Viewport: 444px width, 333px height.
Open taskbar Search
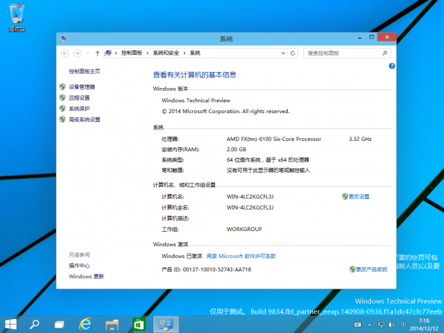[x=35, y=324]
